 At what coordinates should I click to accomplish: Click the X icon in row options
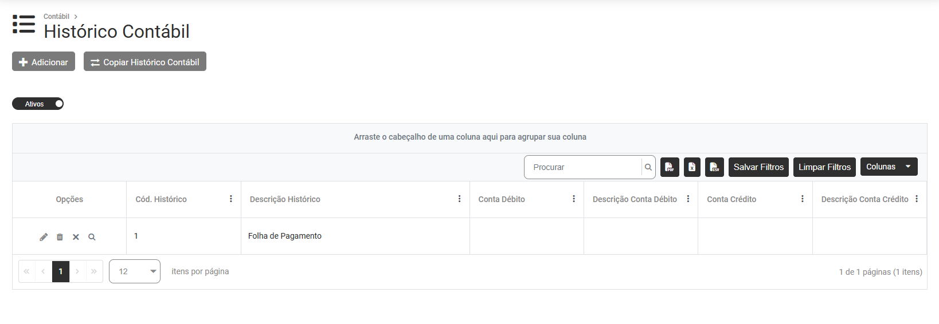point(76,237)
